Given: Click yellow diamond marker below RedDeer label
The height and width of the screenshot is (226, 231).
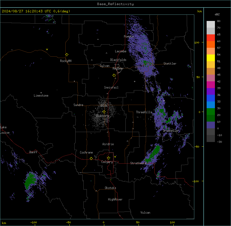Looking at the screenshot, I should coord(114,75).
